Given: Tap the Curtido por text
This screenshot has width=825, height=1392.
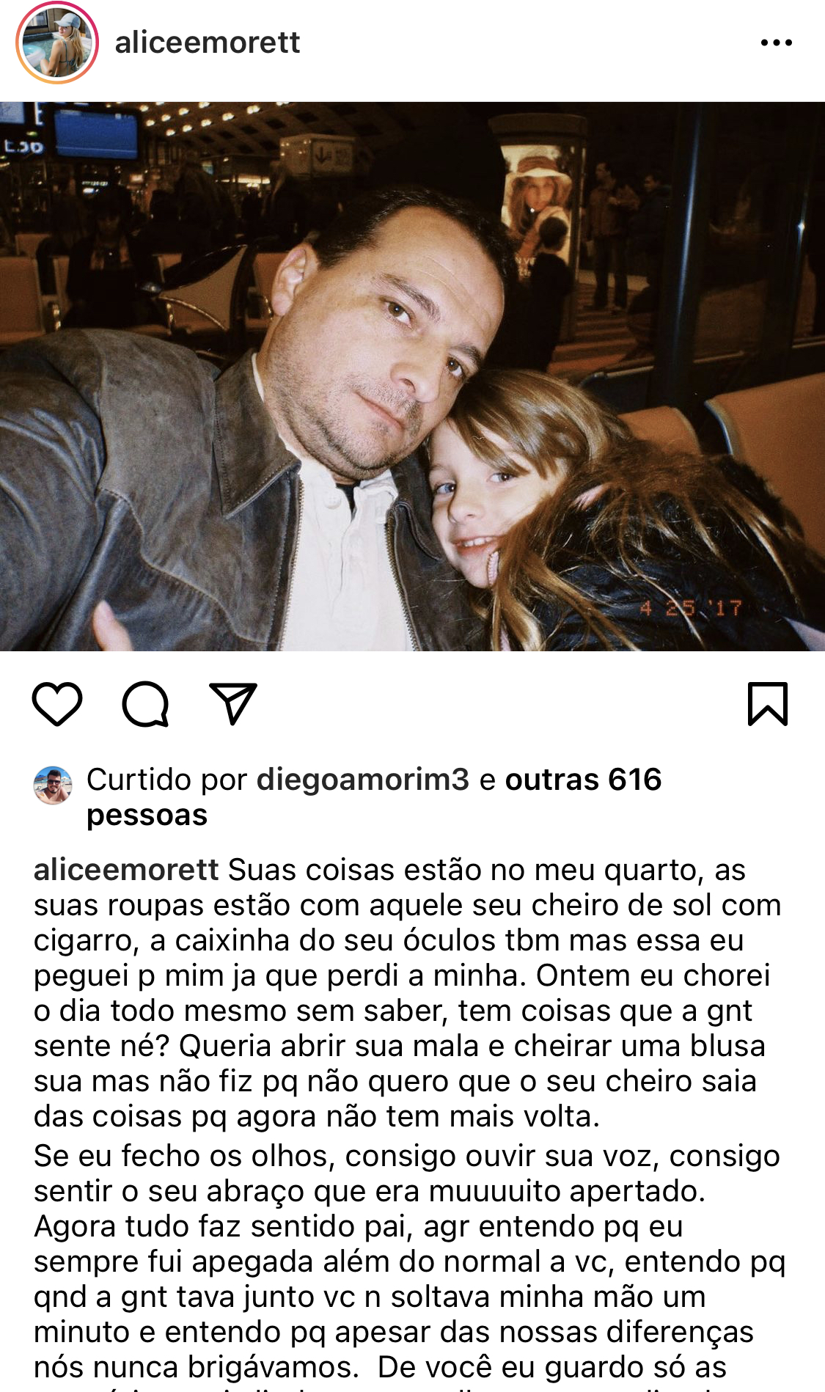Looking at the screenshot, I should click(167, 780).
